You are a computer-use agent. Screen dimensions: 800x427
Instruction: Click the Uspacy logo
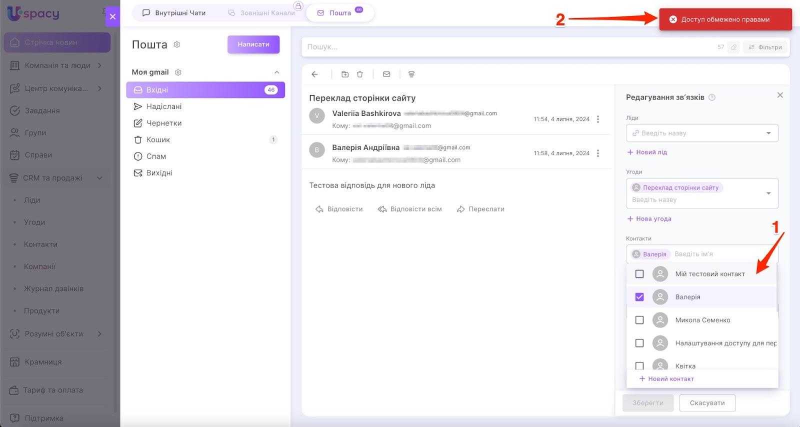pyautogui.click(x=33, y=13)
